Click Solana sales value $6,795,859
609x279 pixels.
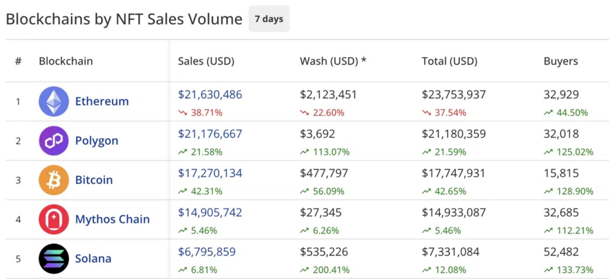207,252
